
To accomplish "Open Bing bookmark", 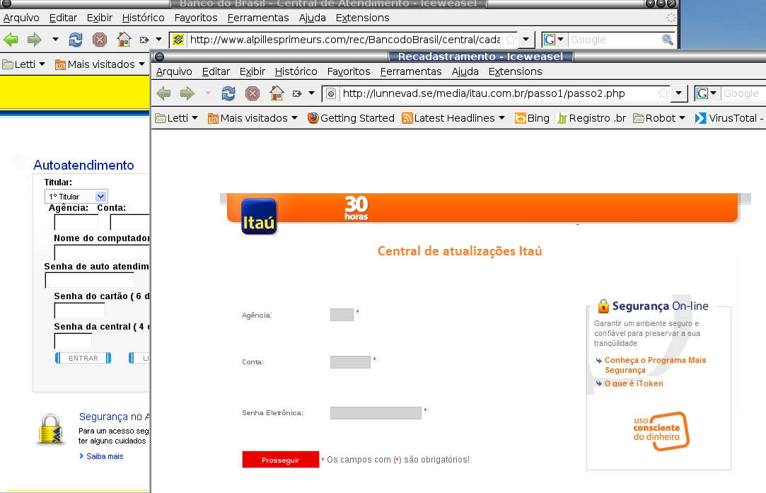I will coord(532,118).
